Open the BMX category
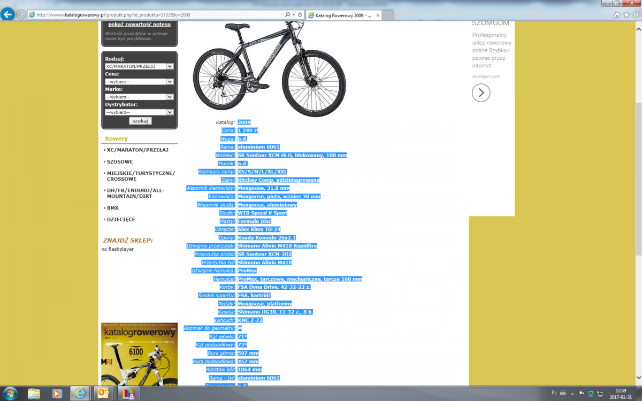This screenshot has width=642, height=401. (112, 208)
